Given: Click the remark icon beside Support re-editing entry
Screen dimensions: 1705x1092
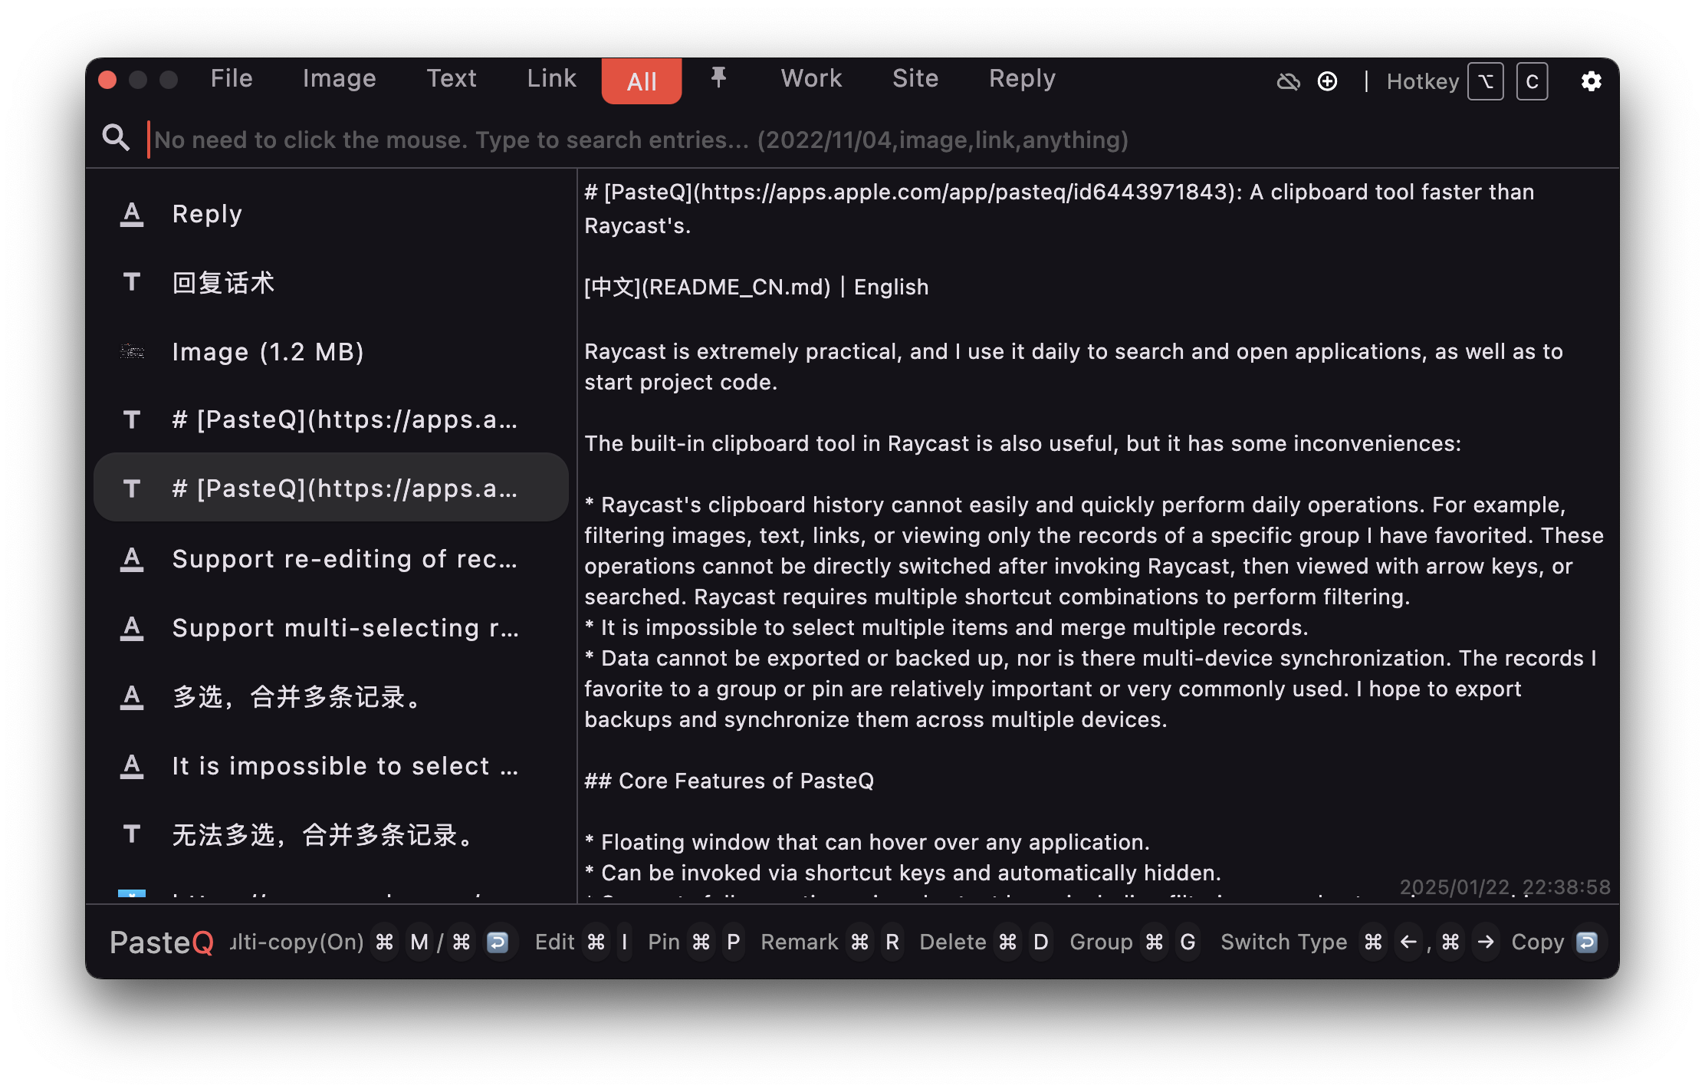Looking at the screenshot, I should point(132,559).
